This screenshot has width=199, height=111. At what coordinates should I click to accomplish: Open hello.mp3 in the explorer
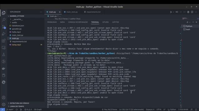tap(26, 32)
